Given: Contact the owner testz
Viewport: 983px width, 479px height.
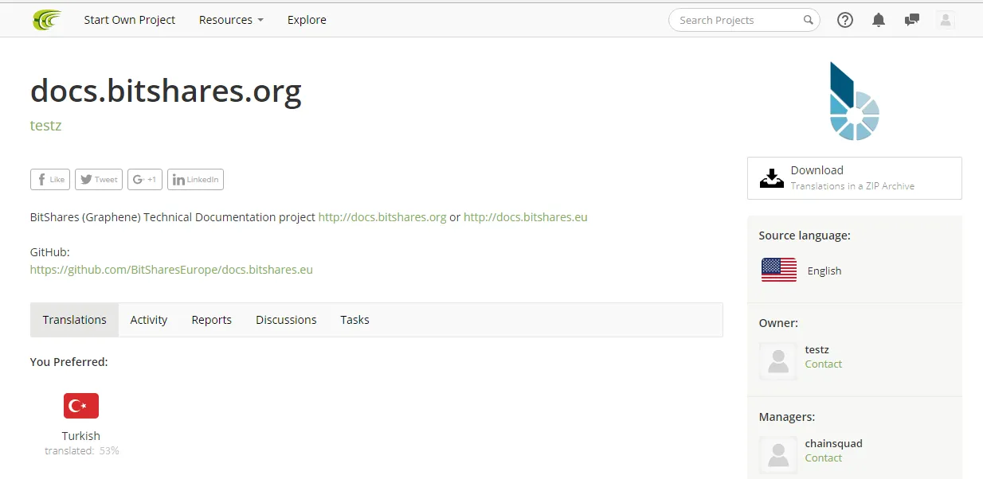Looking at the screenshot, I should pos(824,364).
